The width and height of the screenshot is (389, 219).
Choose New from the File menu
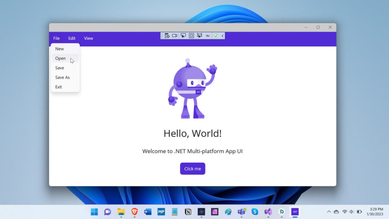(60, 49)
